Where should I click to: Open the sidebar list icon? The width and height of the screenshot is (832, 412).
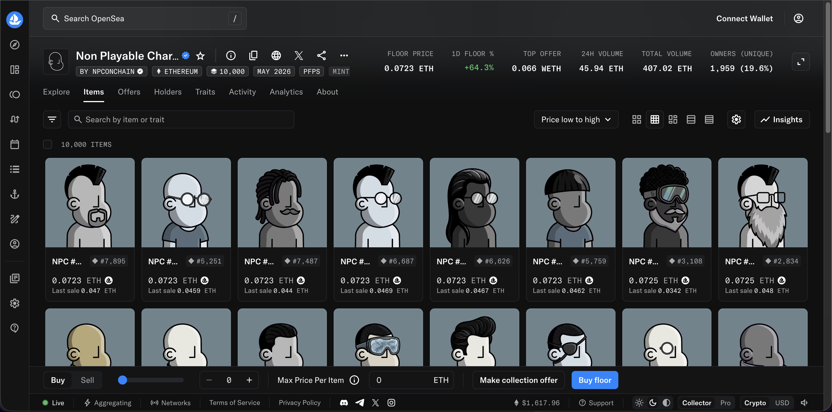[x=14, y=169]
